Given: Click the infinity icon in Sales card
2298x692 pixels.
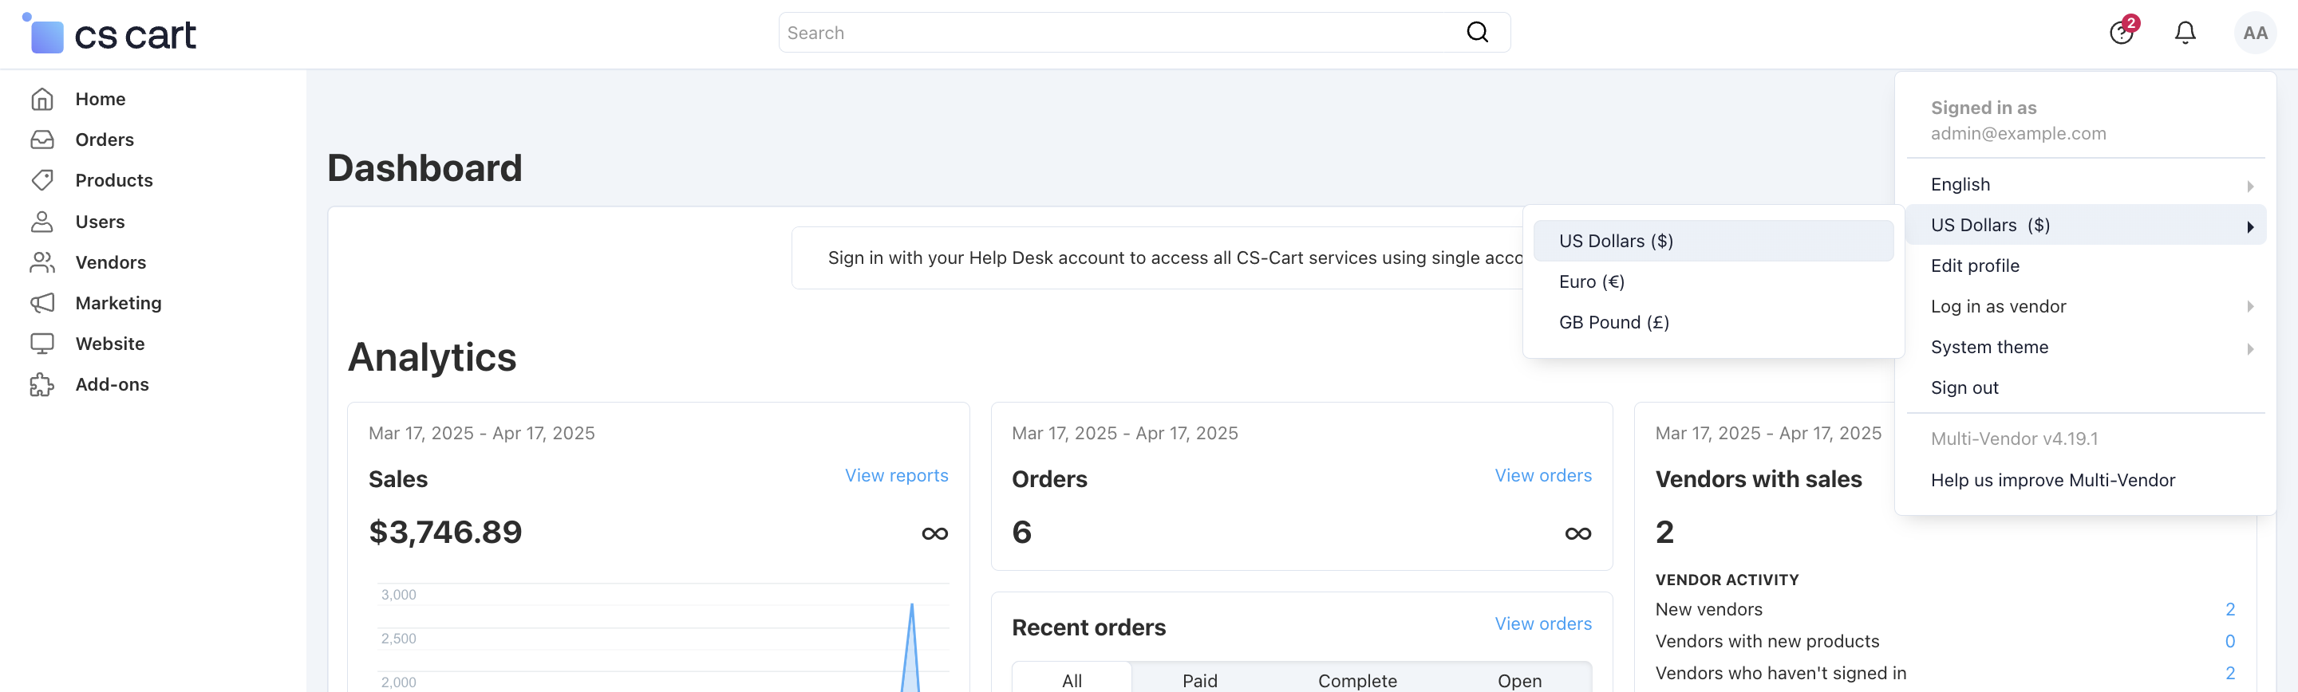Looking at the screenshot, I should coord(934,533).
